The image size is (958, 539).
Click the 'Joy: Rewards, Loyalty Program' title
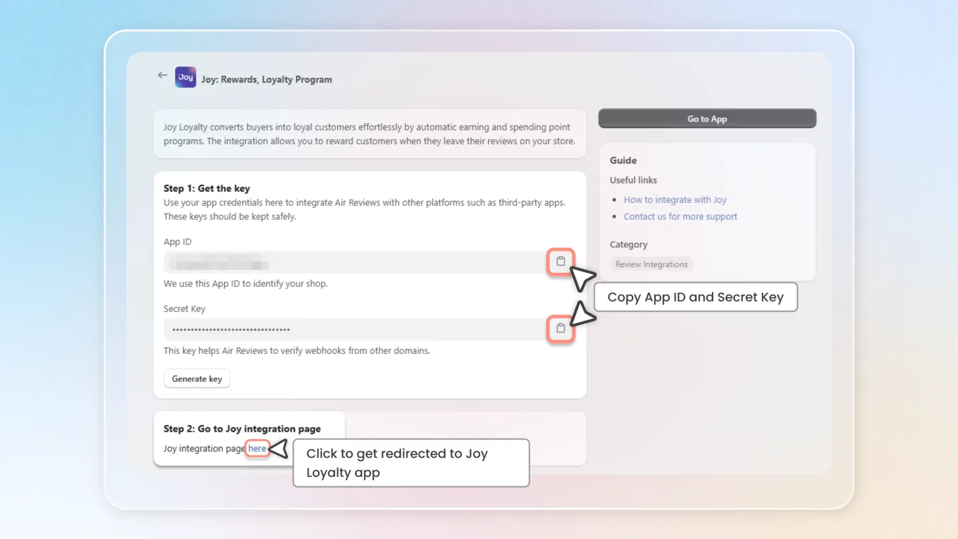(x=267, y=79)
